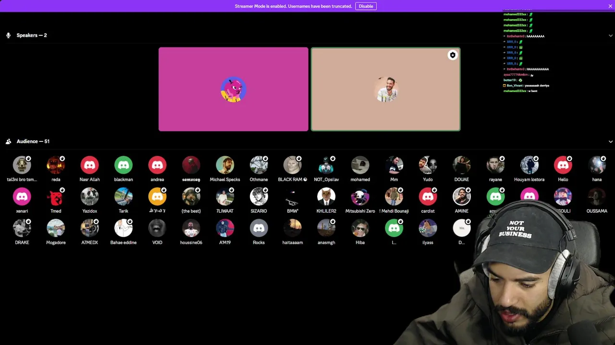Open A7MEDX's avatar
This screenshot has width=615, height=345.
click(89, 229)
